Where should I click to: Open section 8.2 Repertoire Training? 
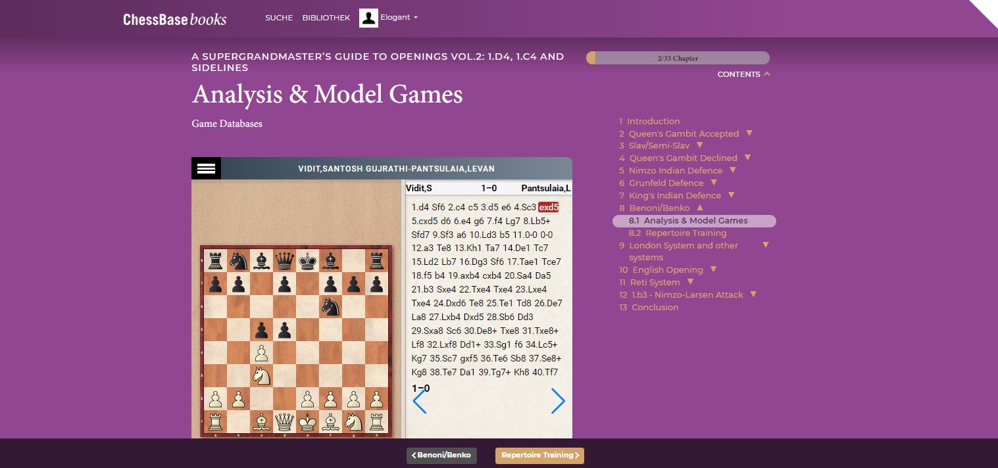[x=678, y=233]
